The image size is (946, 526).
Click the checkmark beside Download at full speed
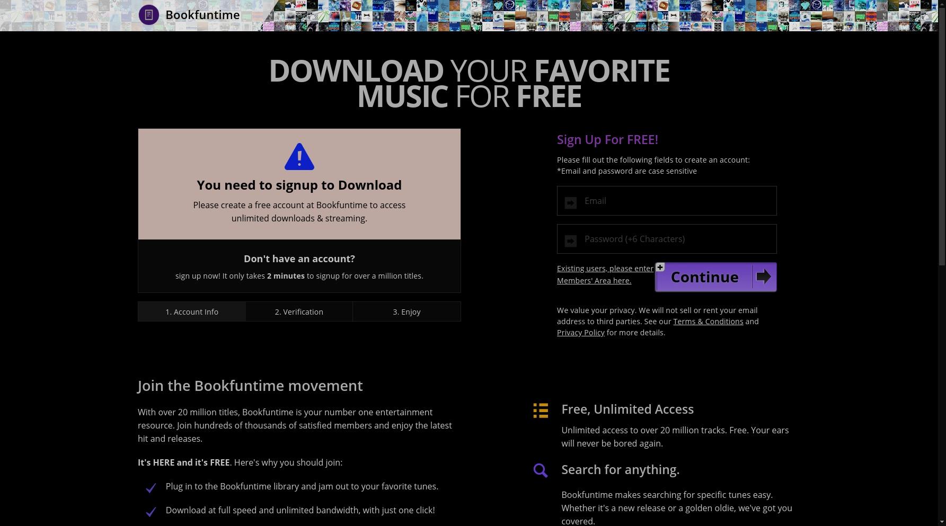[151, 512]
